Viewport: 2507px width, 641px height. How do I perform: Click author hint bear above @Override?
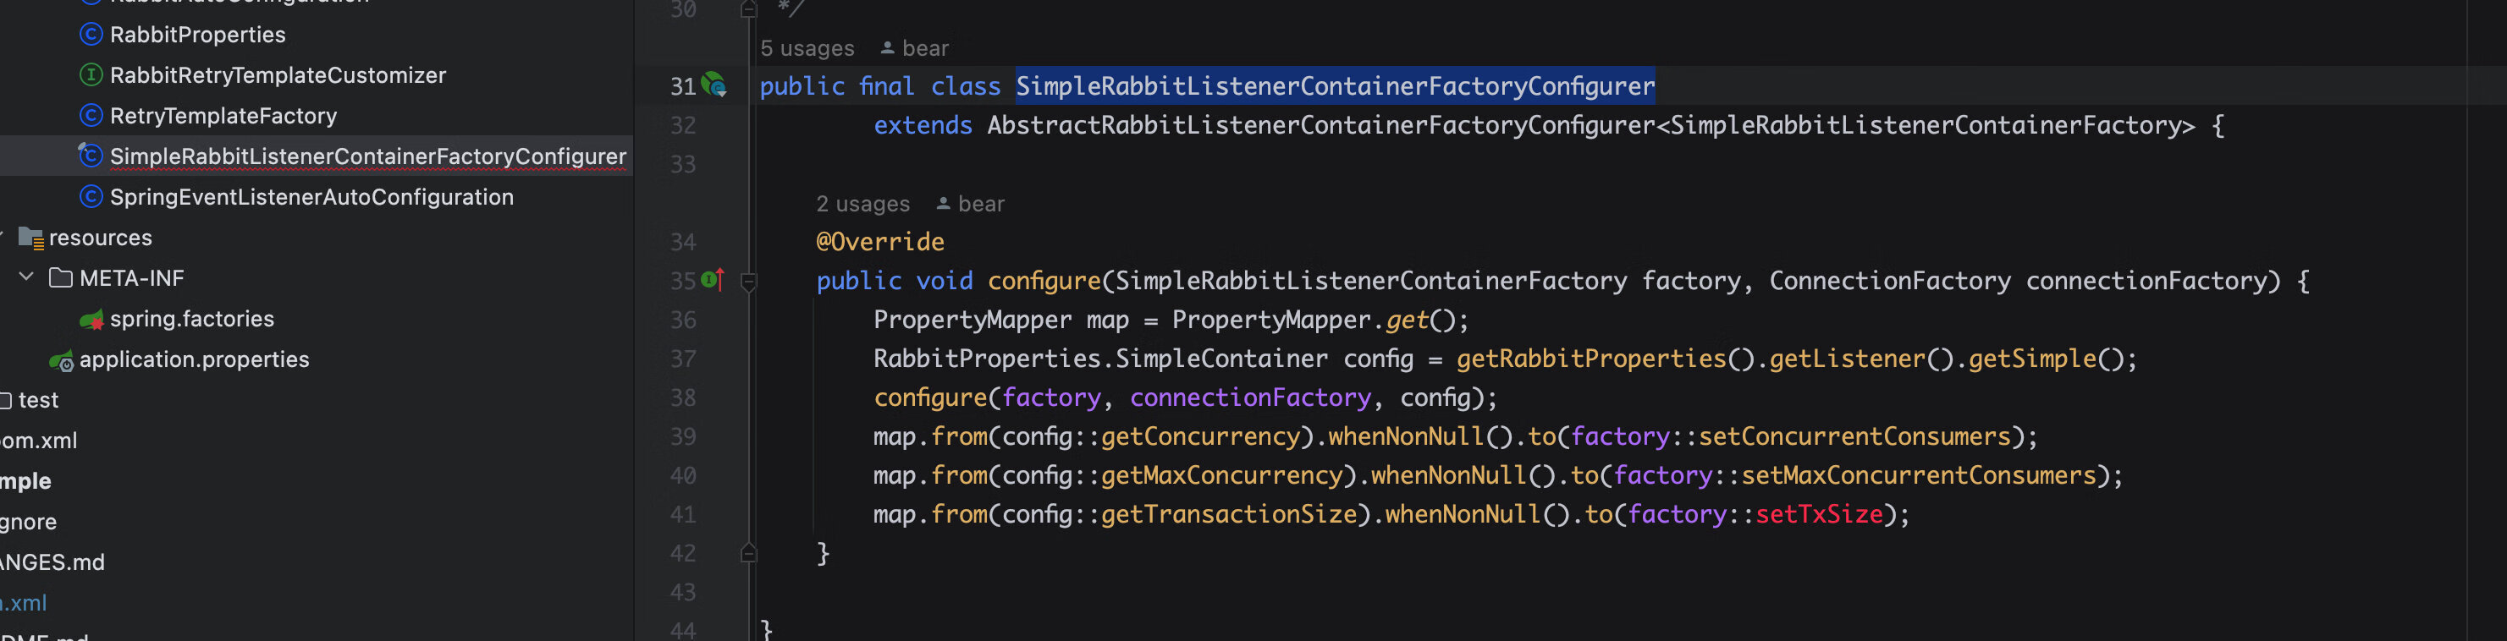pos(970,205)
